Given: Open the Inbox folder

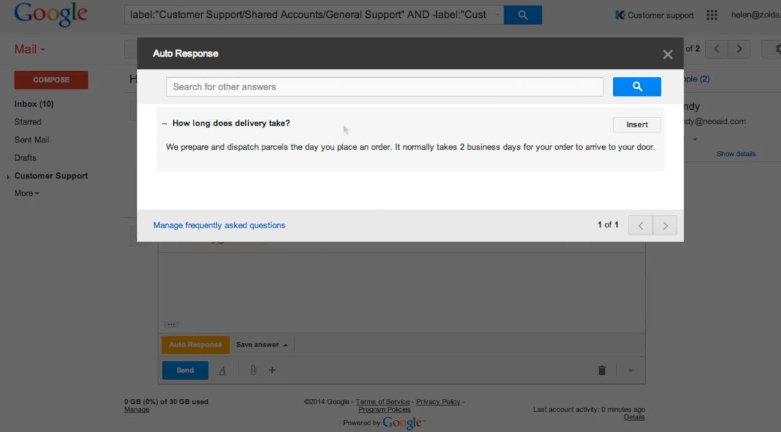Looking at the screenshot, I should (x=34, y=104).
